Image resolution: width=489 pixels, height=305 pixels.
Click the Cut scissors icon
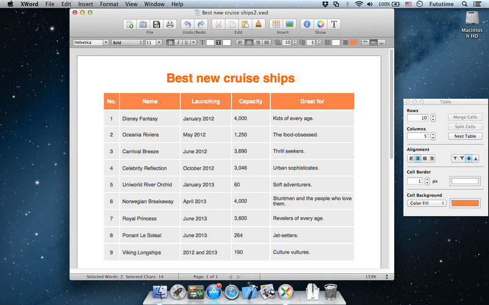(x=219, y=24)
